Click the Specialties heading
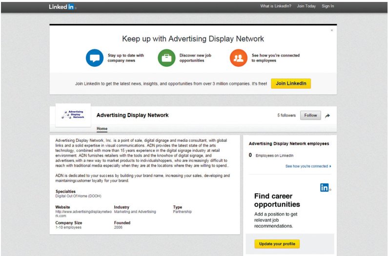The height and width of the screenshot is (256, 388). tap(65, 192)
